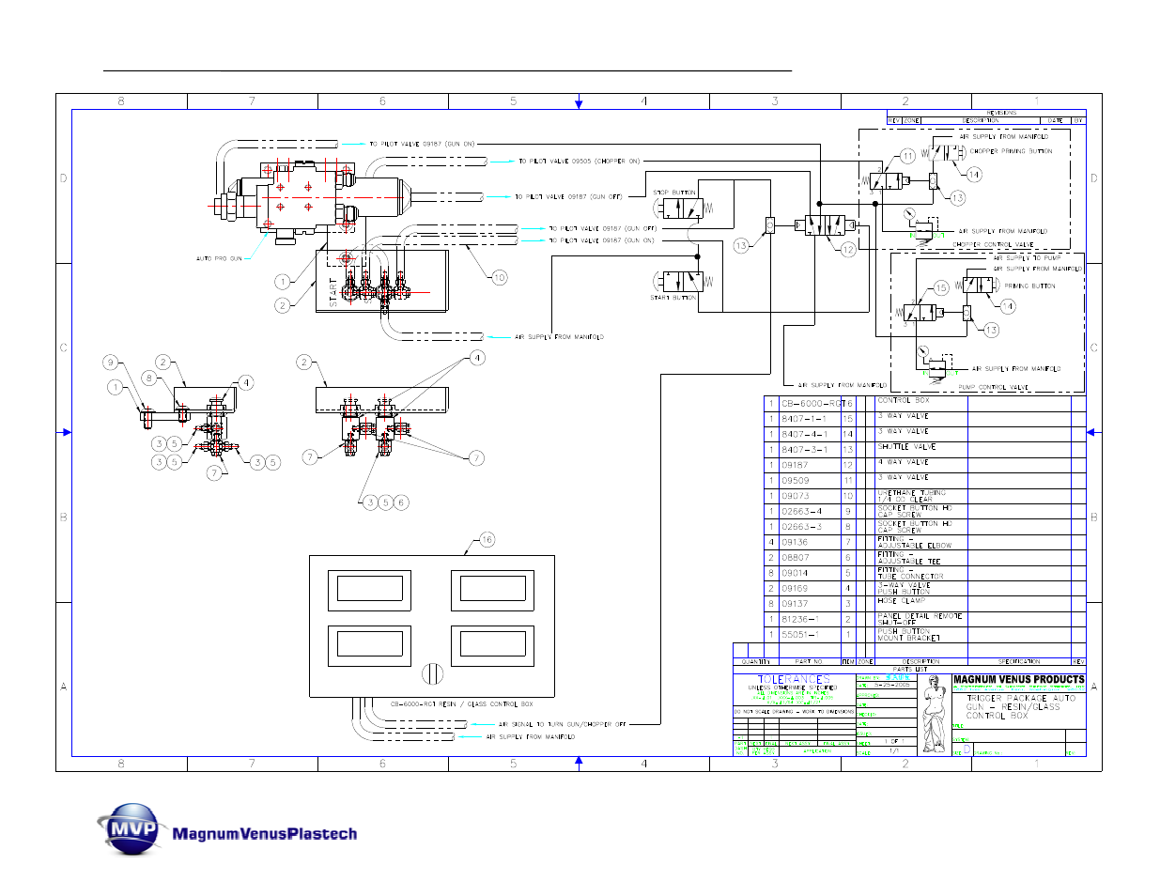Click the QUANTITY column header
The width and height of the screenshot is (1160, 896).
click(x=756, y=662)
